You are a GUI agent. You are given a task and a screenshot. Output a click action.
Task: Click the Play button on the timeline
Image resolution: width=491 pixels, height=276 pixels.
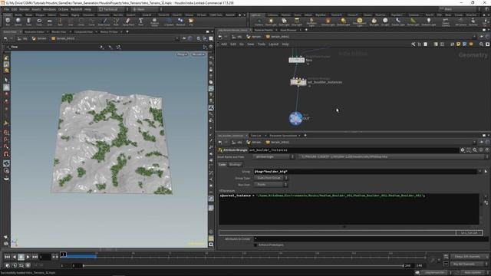[x=28, y=257]
